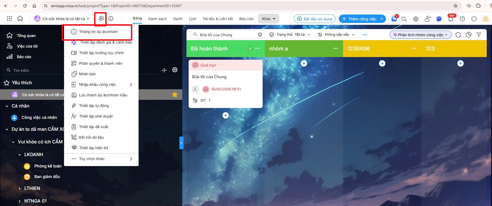The image size is (492, 206).
Task: Open project settings hexagon gear icon
Action: (x=101, y=18)
